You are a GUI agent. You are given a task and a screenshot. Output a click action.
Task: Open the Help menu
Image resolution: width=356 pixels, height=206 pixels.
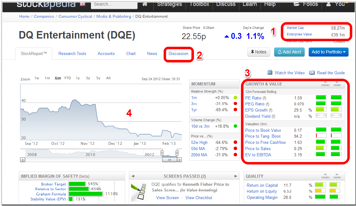pyautogui.click(x=270, y=4)
